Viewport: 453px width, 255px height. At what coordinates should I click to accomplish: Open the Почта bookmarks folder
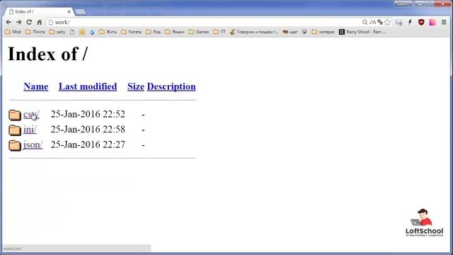click(35, 32)
